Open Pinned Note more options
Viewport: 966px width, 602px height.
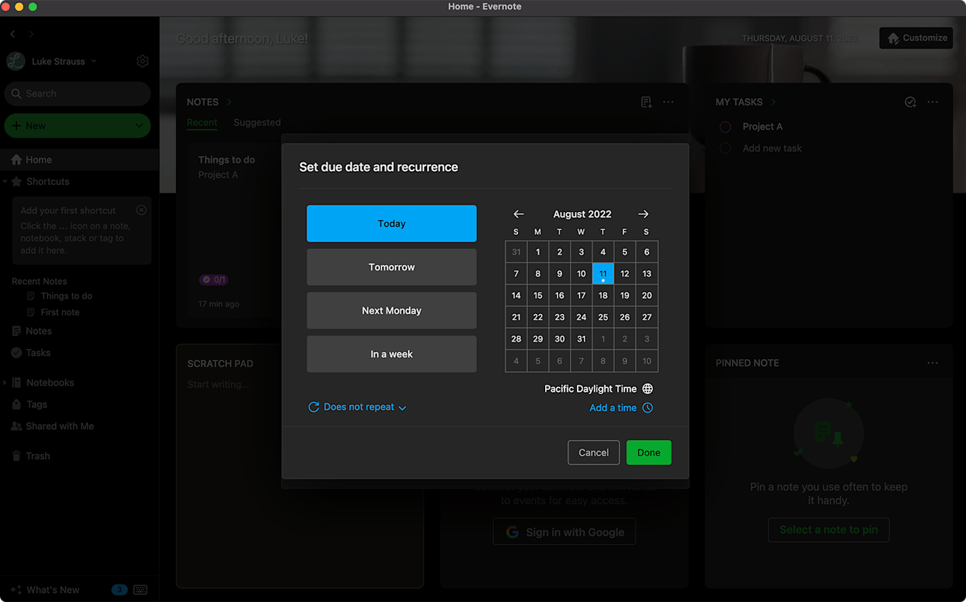pyautogui.click(x=933, y=363)
